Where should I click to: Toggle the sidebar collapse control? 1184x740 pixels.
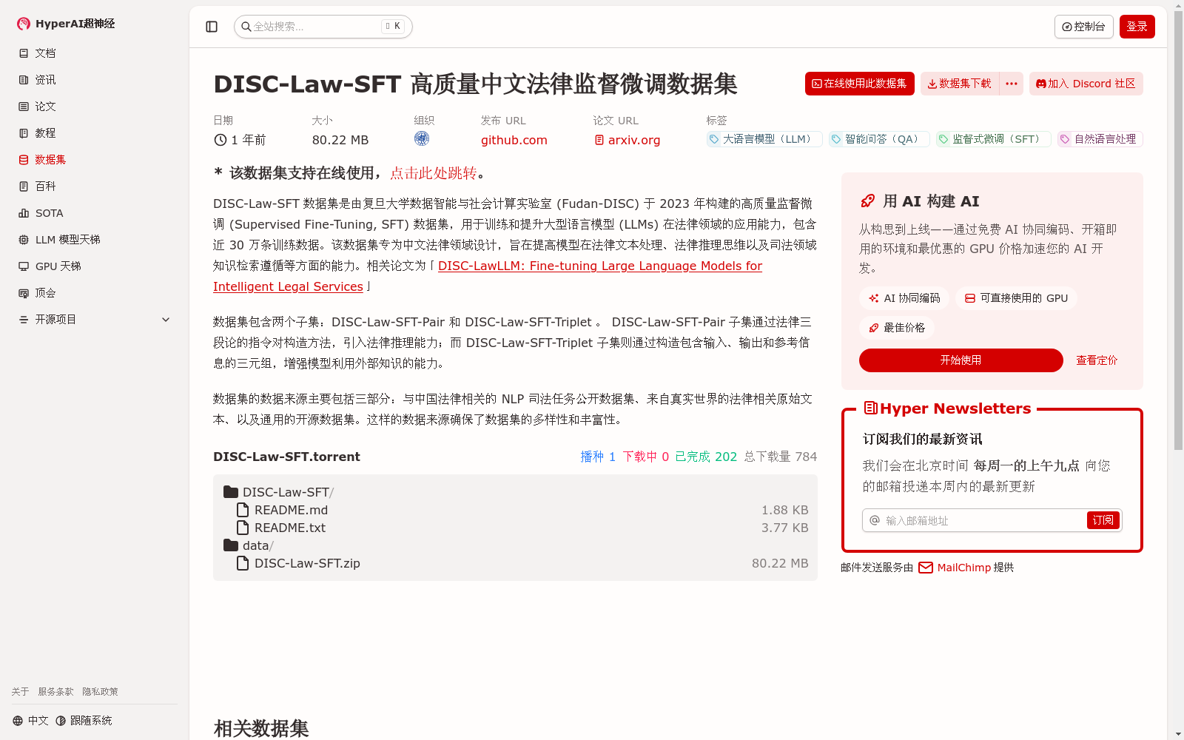pos(212,26)
